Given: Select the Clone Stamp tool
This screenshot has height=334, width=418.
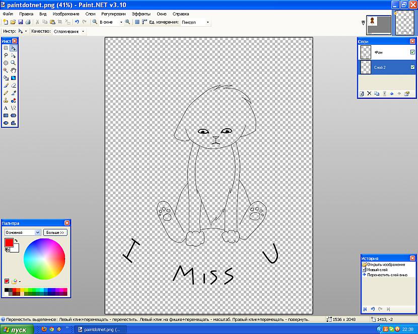Looking at the screenshot, I should point(6,101).
